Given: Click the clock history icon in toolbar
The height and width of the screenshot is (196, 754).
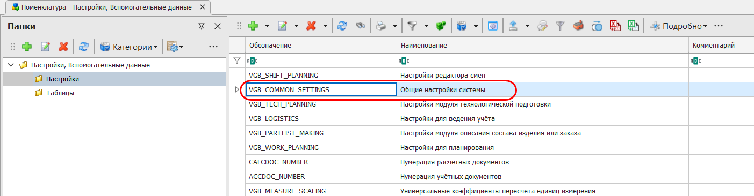Looking at the screenshot, I should tap(597, 26).
